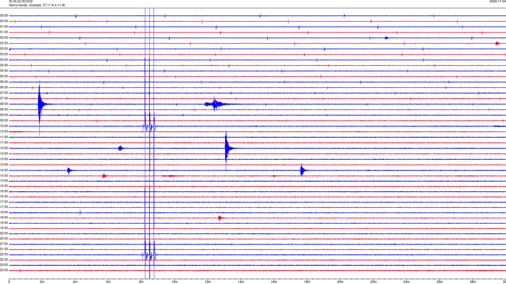
Task: Select the 00:00 trace time label
Action: 4,15
